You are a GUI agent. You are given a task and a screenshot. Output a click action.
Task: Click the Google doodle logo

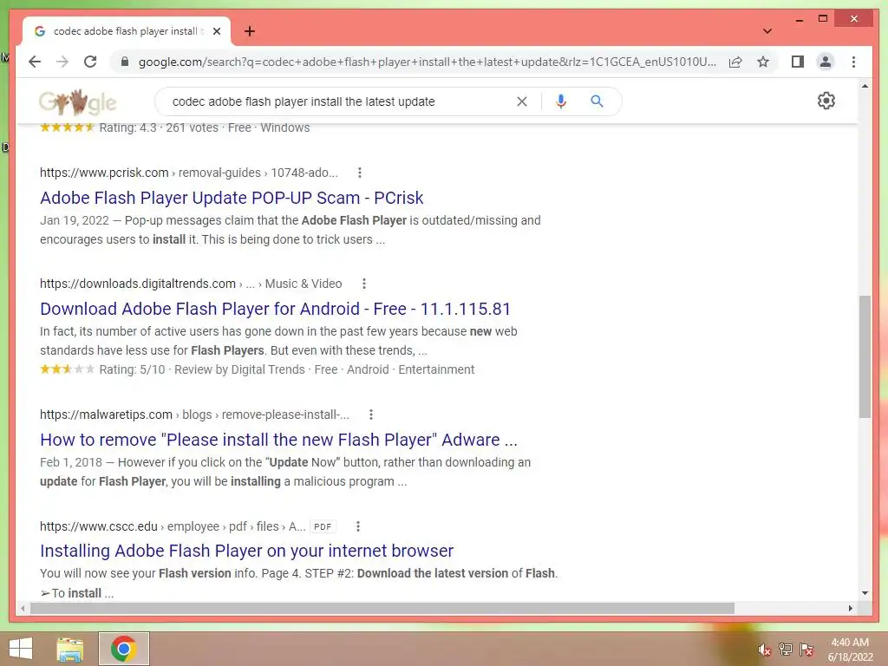[77, 102]
